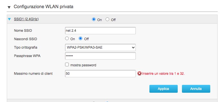221x102 pixels.
Task: Click the chevron arrow on WPA2-PSK/WPA3-SAE select
Action: (133, 47)
